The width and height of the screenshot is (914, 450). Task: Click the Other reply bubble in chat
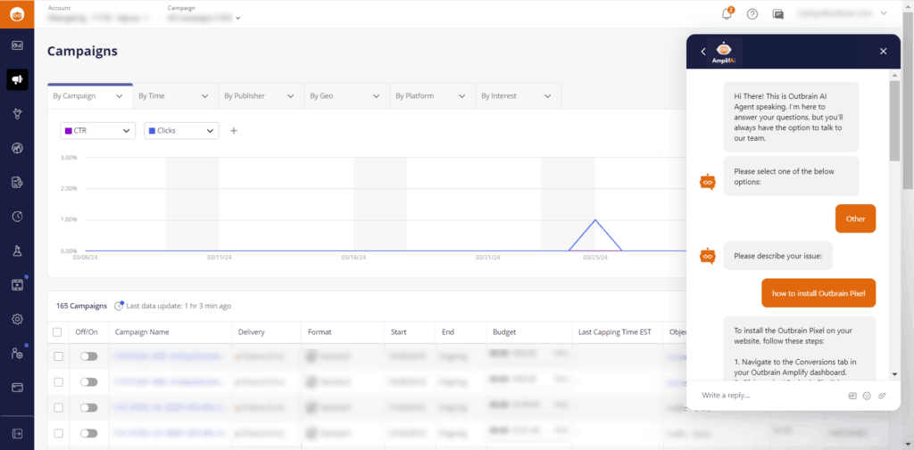click(855, 219)
